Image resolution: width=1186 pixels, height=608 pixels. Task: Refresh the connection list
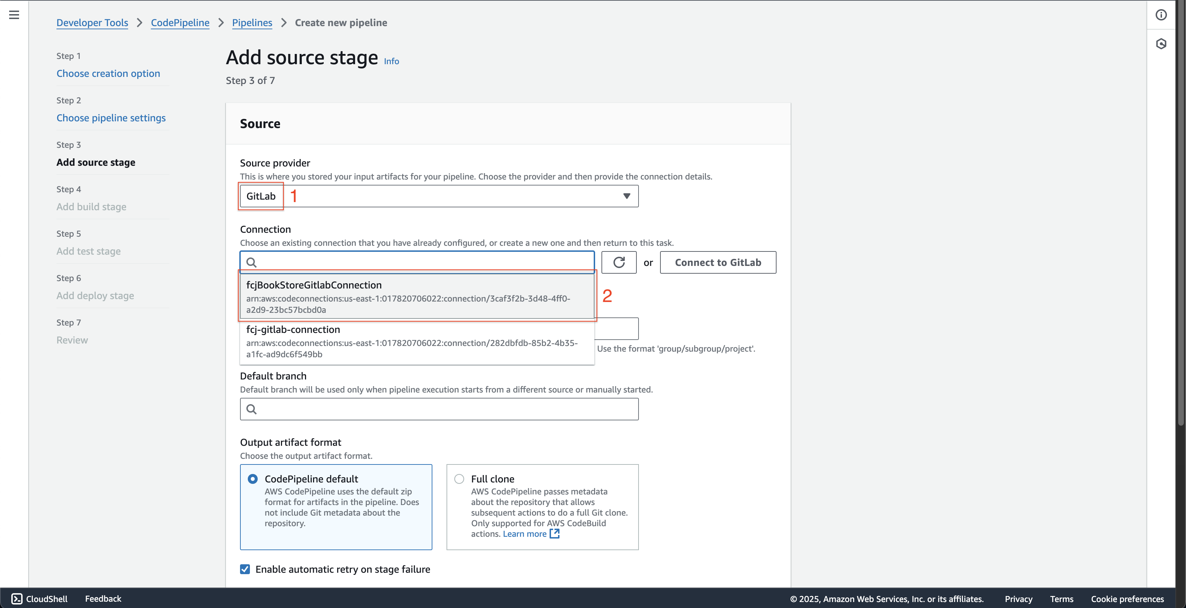pos(619,262)
